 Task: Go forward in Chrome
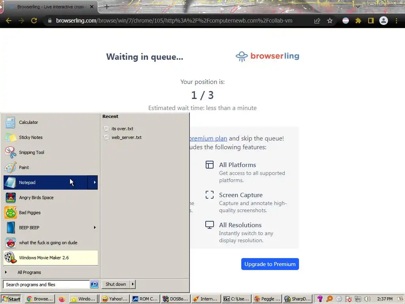point(21,21)
